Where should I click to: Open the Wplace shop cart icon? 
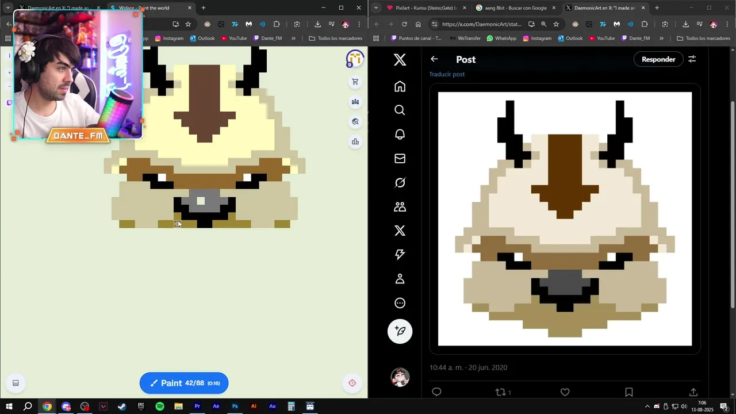(355, 82)
